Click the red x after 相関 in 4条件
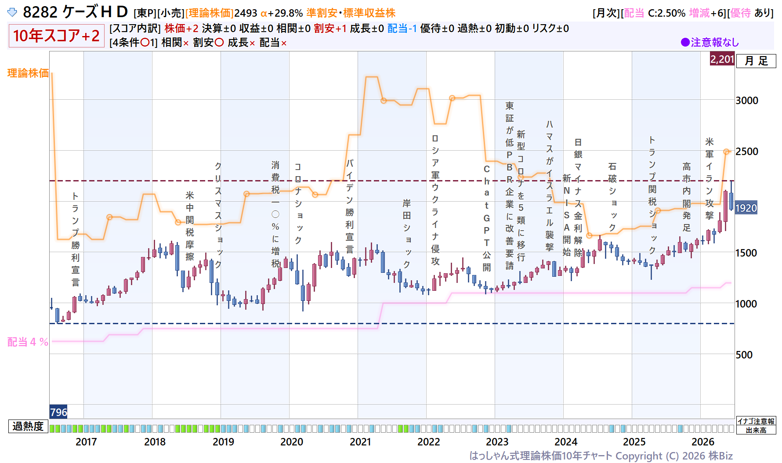 pyautogui.click(x=186, y=43)
